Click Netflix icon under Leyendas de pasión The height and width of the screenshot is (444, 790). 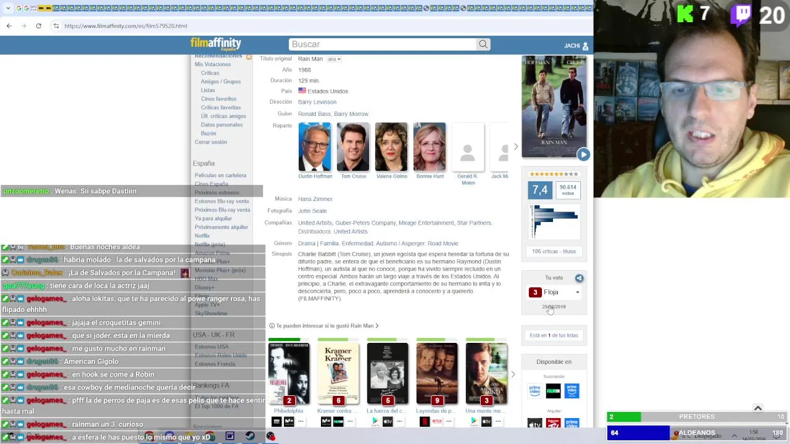click(x=425, y=421)
